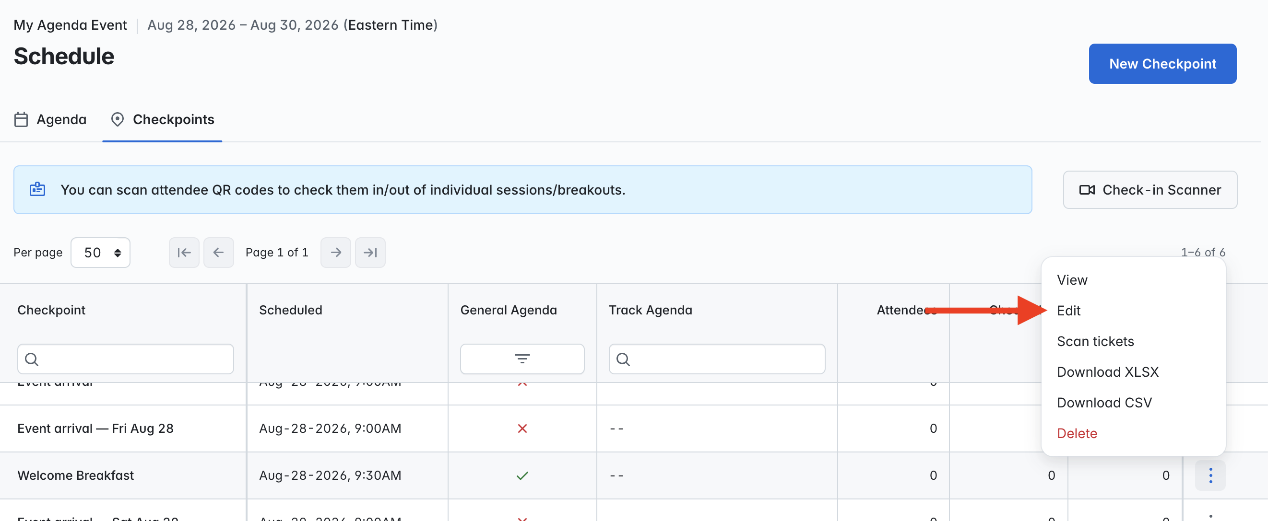Click the Page 1 of 1 indicator
Image resolution: width=1268 pixels, height=521 pixels.
pyautogui.click(x=277, y=253)
